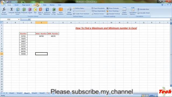The image size is (172, 97).
Task: Open the Logical functions book icon
Action: tap(30, 11)
